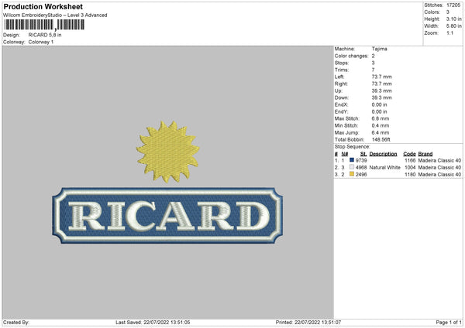Click the Machine value Tajima
Viewport: 465px width, 328px height.
(x=379, y=49)
